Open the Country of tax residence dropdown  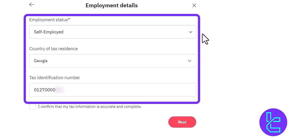(112, 61)
